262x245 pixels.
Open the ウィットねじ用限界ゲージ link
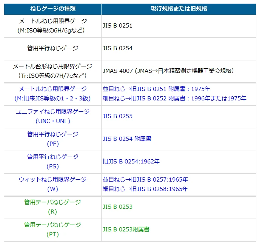click(52, 180)
